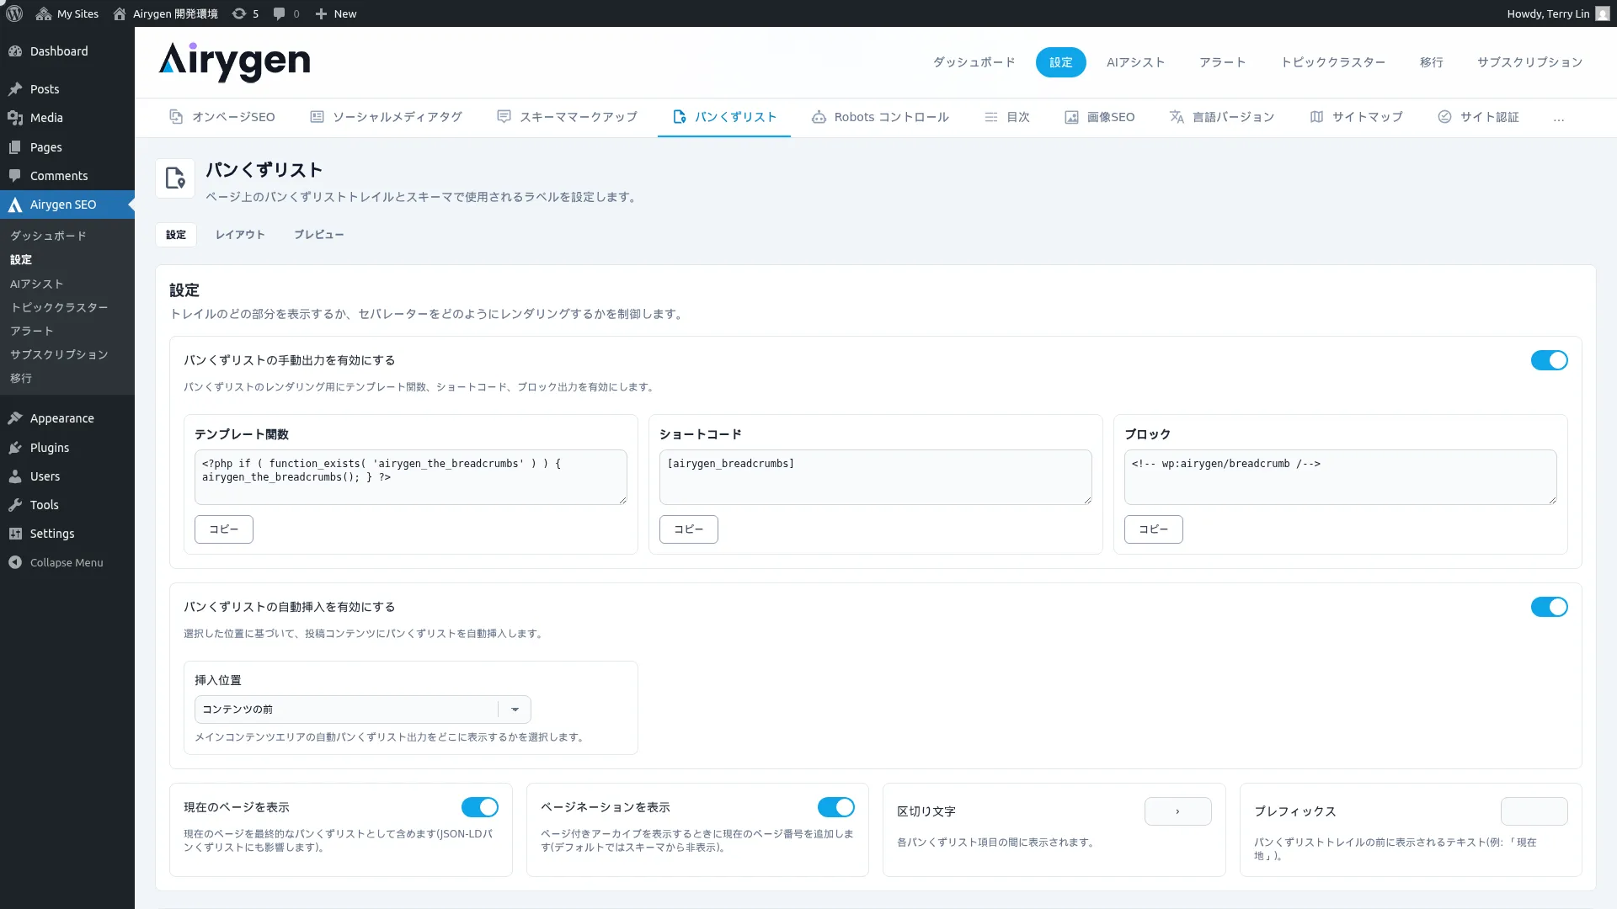Viewport: 1617px width, 909px height.
Task: Select the 設定 pill in top nav
Action: [x=1061, y=62]
